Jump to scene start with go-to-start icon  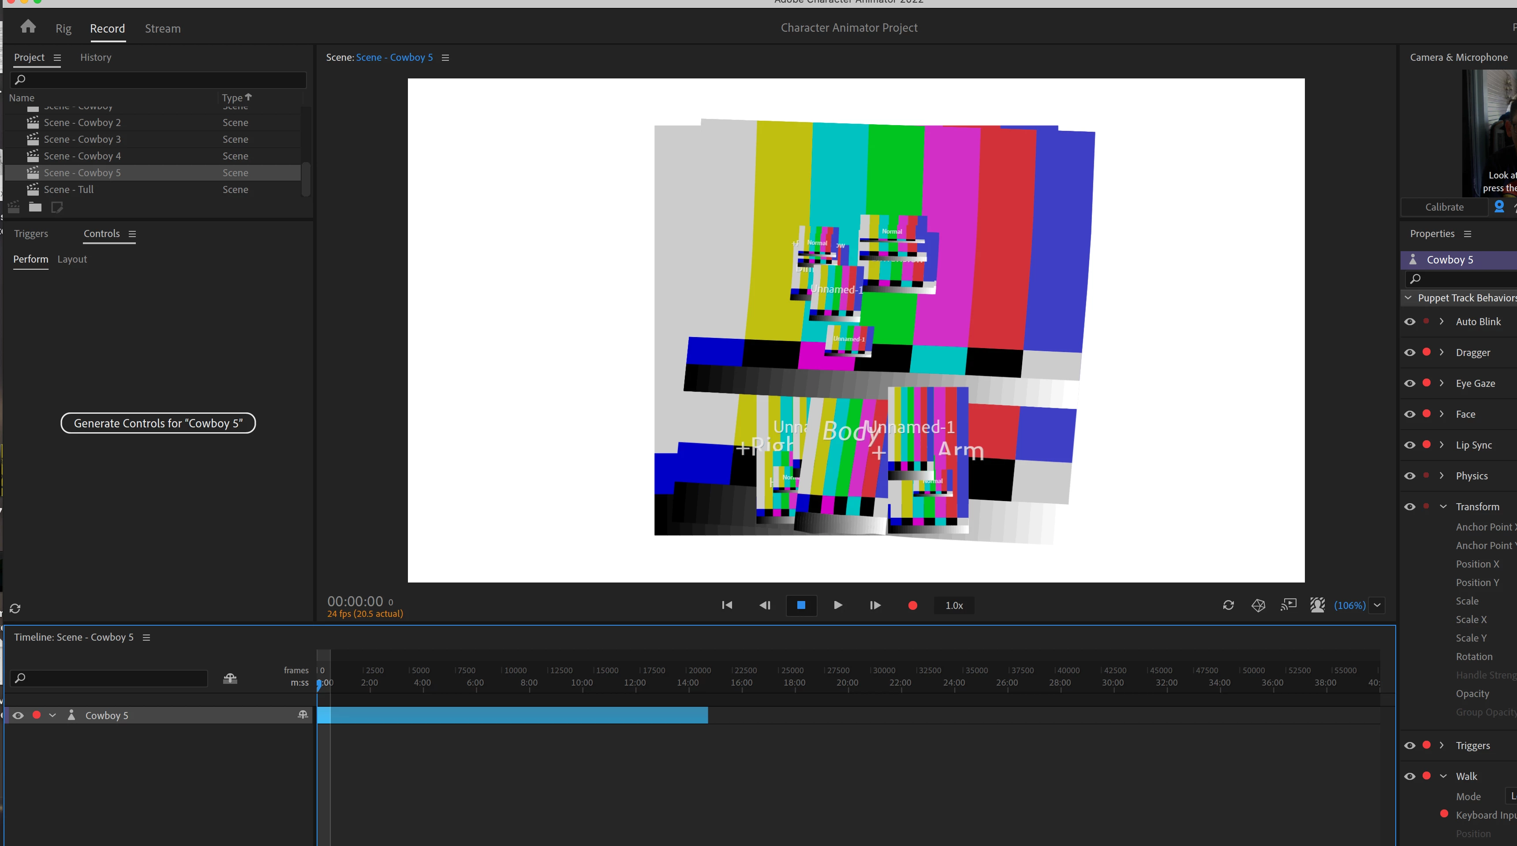point(727,605)
